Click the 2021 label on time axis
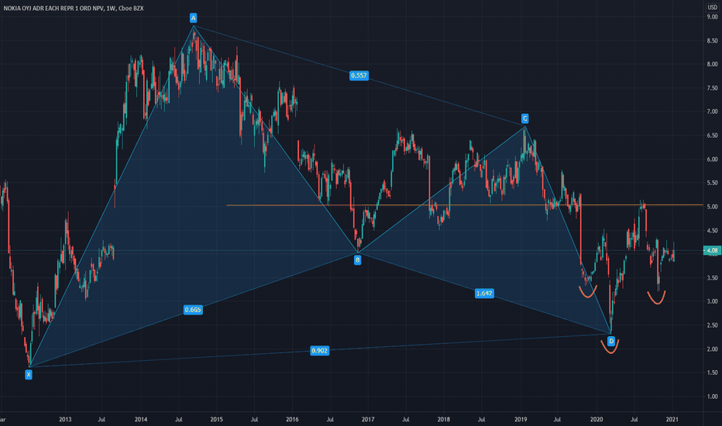This screenshot has height=426, width=722. (x=672, y=420)
